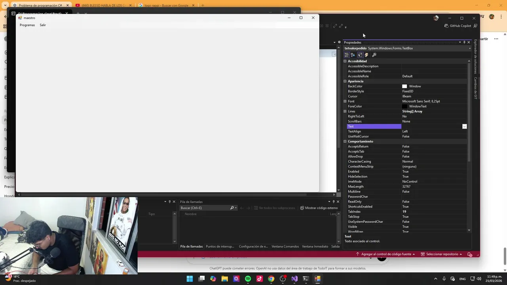The height and width of the screenshot is (285, 507).
Task: Select the Multiline property row
Action: [407, 192]
